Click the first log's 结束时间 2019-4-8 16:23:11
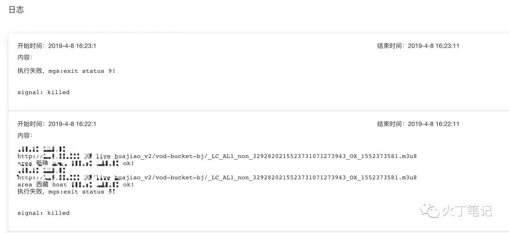This screenshot has width=509, height=233. click(x=418, y=46)
